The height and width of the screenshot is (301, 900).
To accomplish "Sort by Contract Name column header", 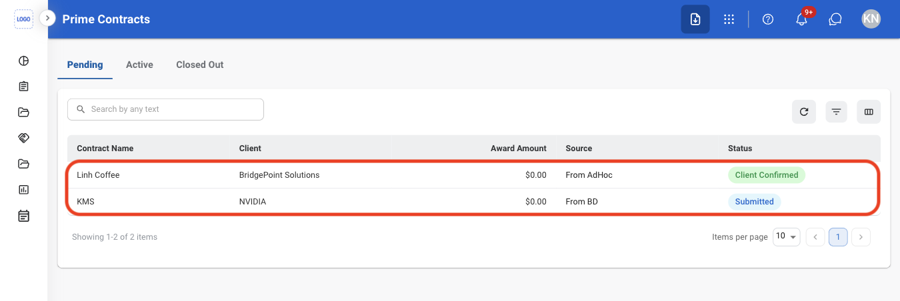I will (105, 149).
